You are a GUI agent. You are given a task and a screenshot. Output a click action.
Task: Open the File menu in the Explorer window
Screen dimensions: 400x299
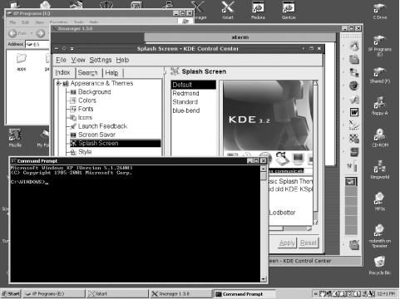point(12,22)
